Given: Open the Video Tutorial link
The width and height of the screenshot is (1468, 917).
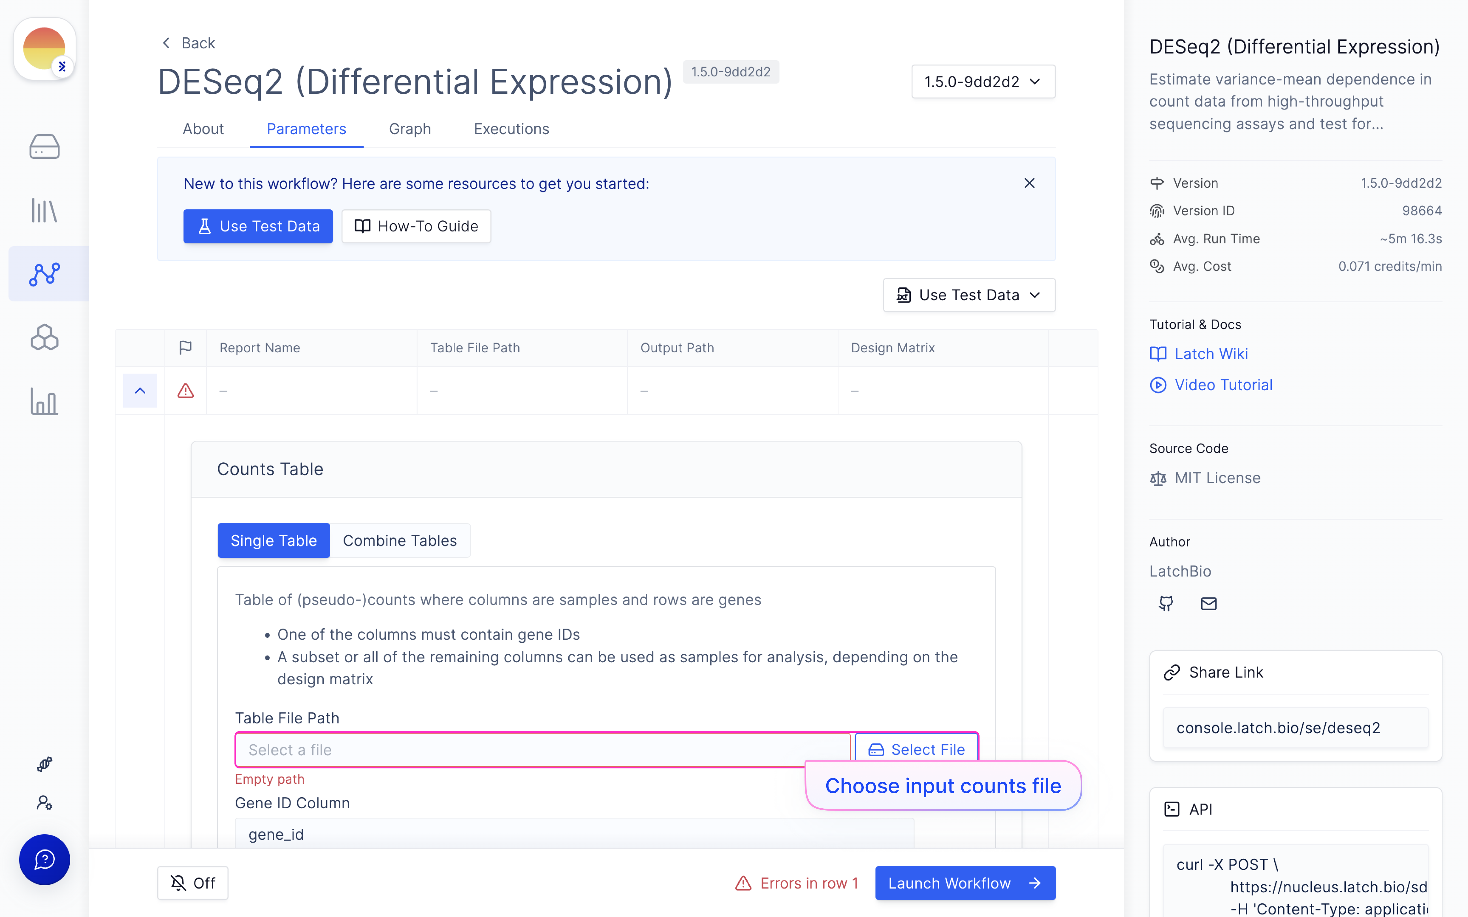Looking at the screenshot, I should (x=1224, y=385).
